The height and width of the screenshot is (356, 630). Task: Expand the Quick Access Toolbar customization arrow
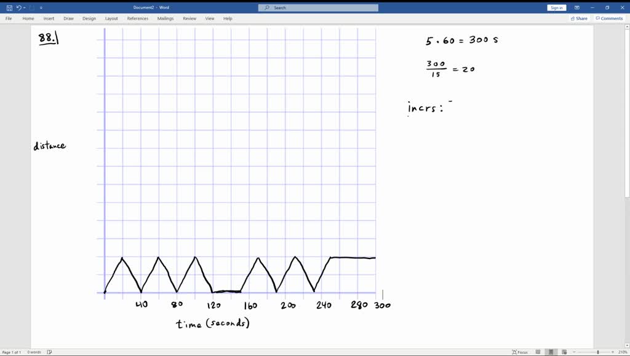pyautogui.click(x=41, y=7)
